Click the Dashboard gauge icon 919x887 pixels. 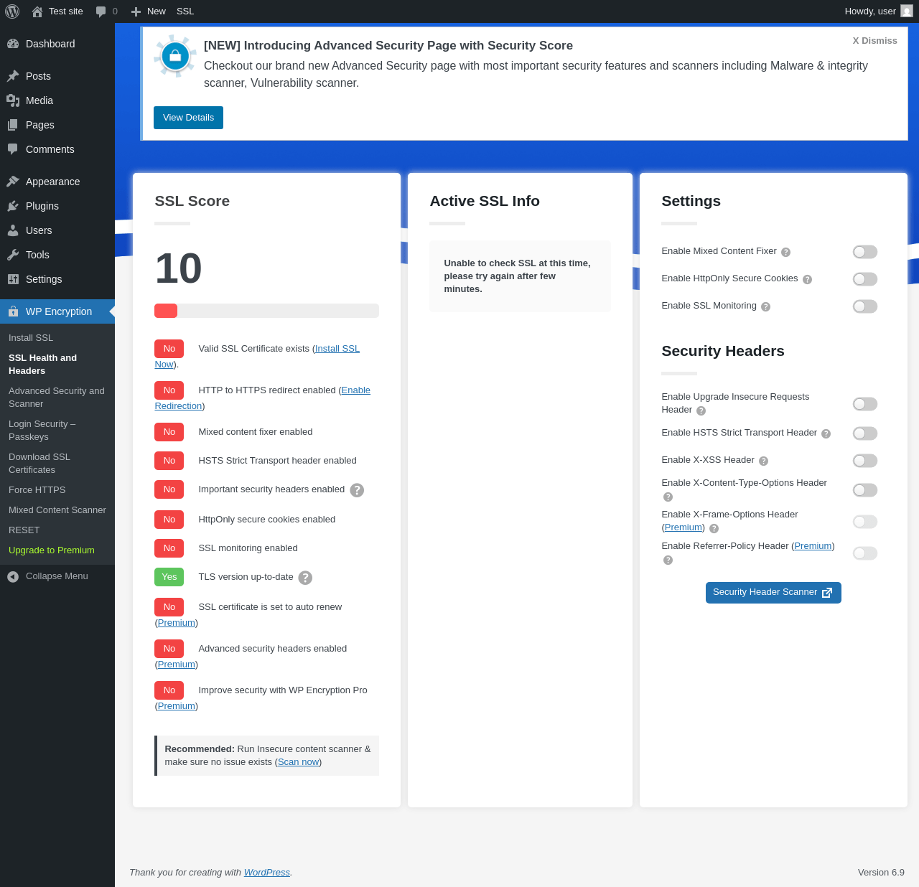[x=13, y=44]
